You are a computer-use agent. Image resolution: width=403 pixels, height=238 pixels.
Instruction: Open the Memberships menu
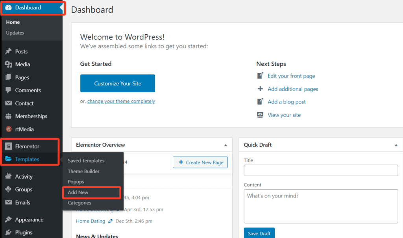(x=31, y=116)
